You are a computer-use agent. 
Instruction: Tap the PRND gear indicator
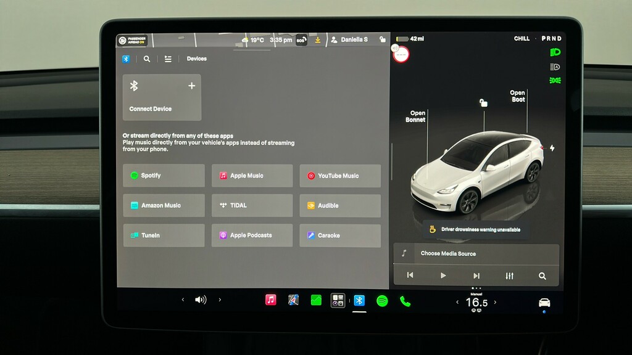point(551,39)
